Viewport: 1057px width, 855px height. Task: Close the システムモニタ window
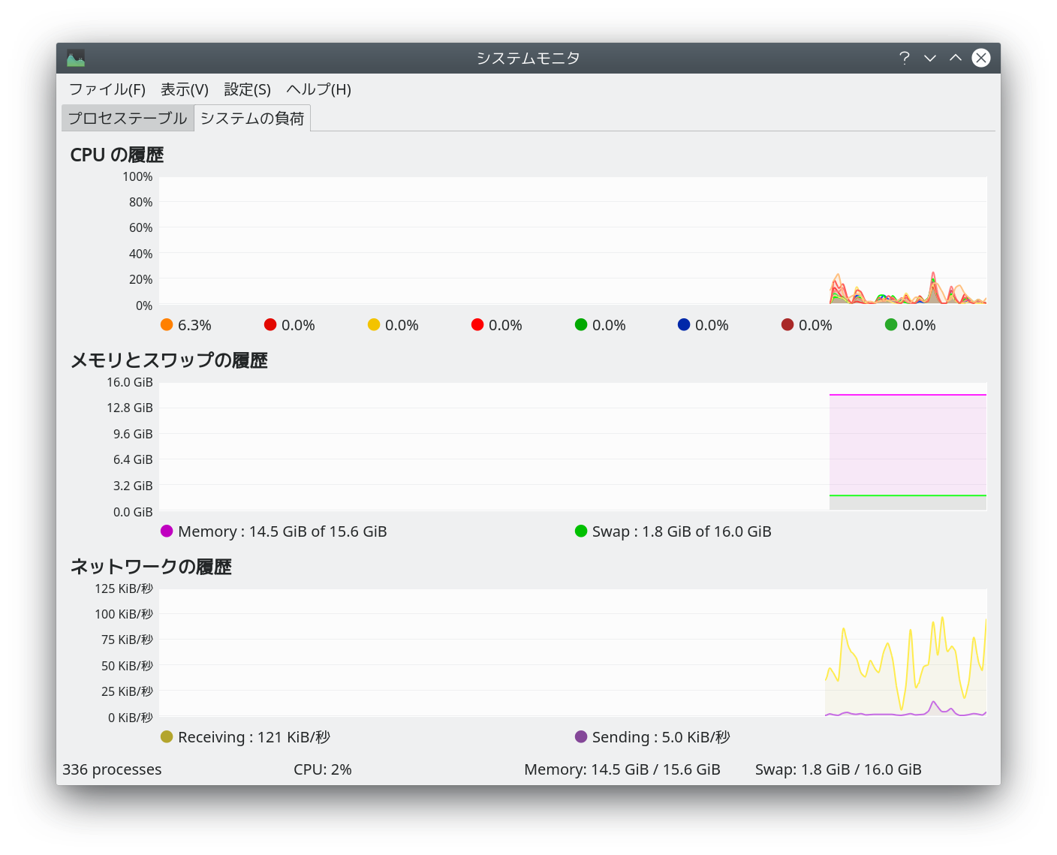(x=981, y=59)
